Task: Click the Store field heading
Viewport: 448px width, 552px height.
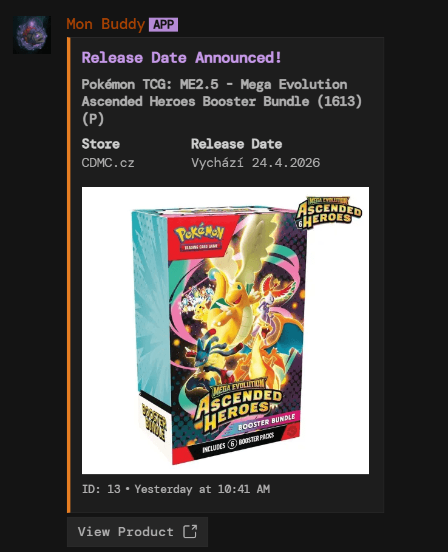Action: (x=101, y=144)
